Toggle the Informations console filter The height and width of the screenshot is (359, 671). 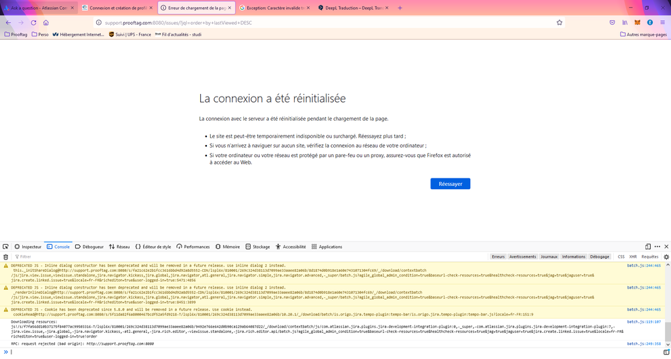[x=574, y=257]
